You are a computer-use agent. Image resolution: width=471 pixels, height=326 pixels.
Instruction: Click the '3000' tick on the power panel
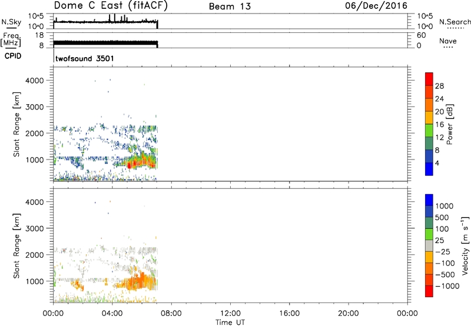[35, 107]
